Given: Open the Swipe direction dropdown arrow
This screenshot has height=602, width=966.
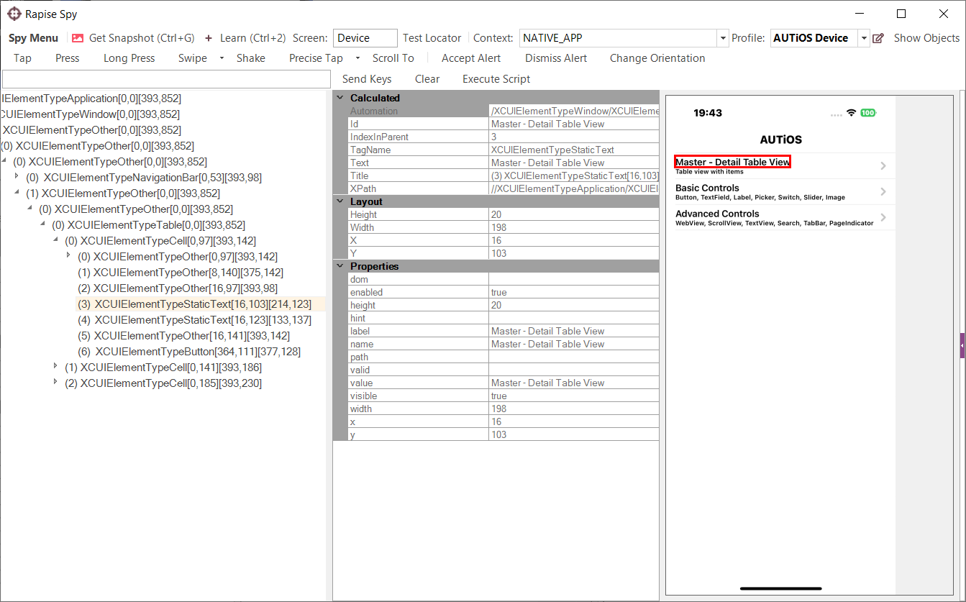Looking at the screenshot, I should coord(222,58).
